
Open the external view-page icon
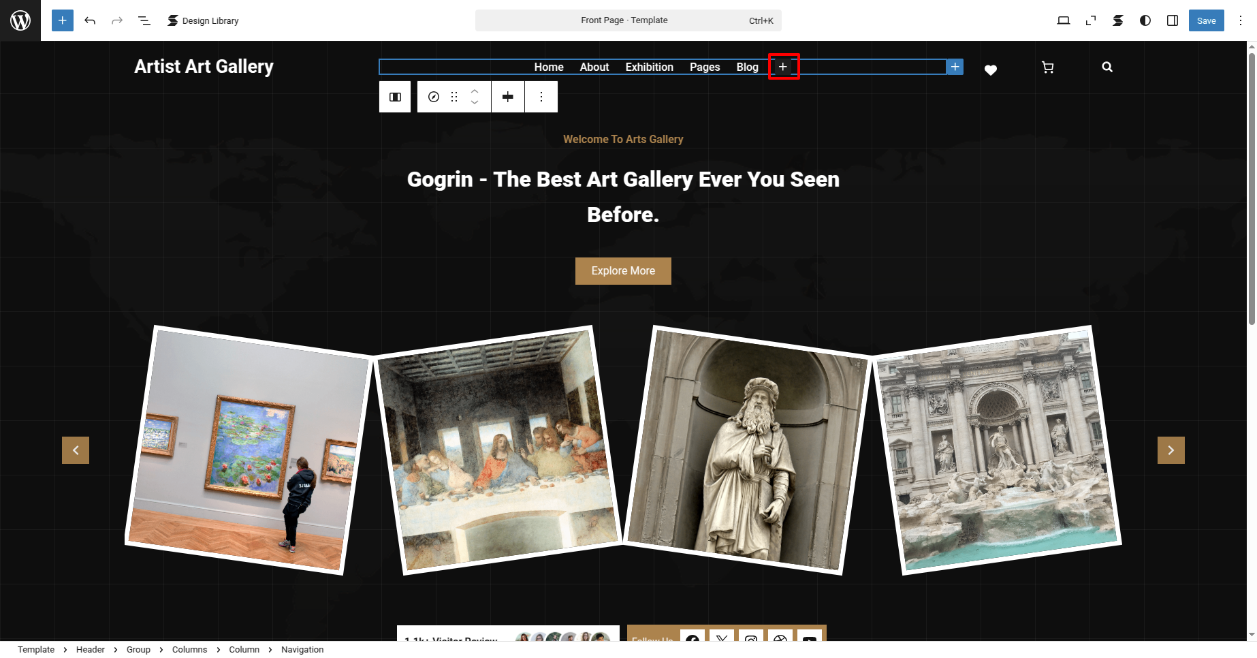coord(1091,20)
